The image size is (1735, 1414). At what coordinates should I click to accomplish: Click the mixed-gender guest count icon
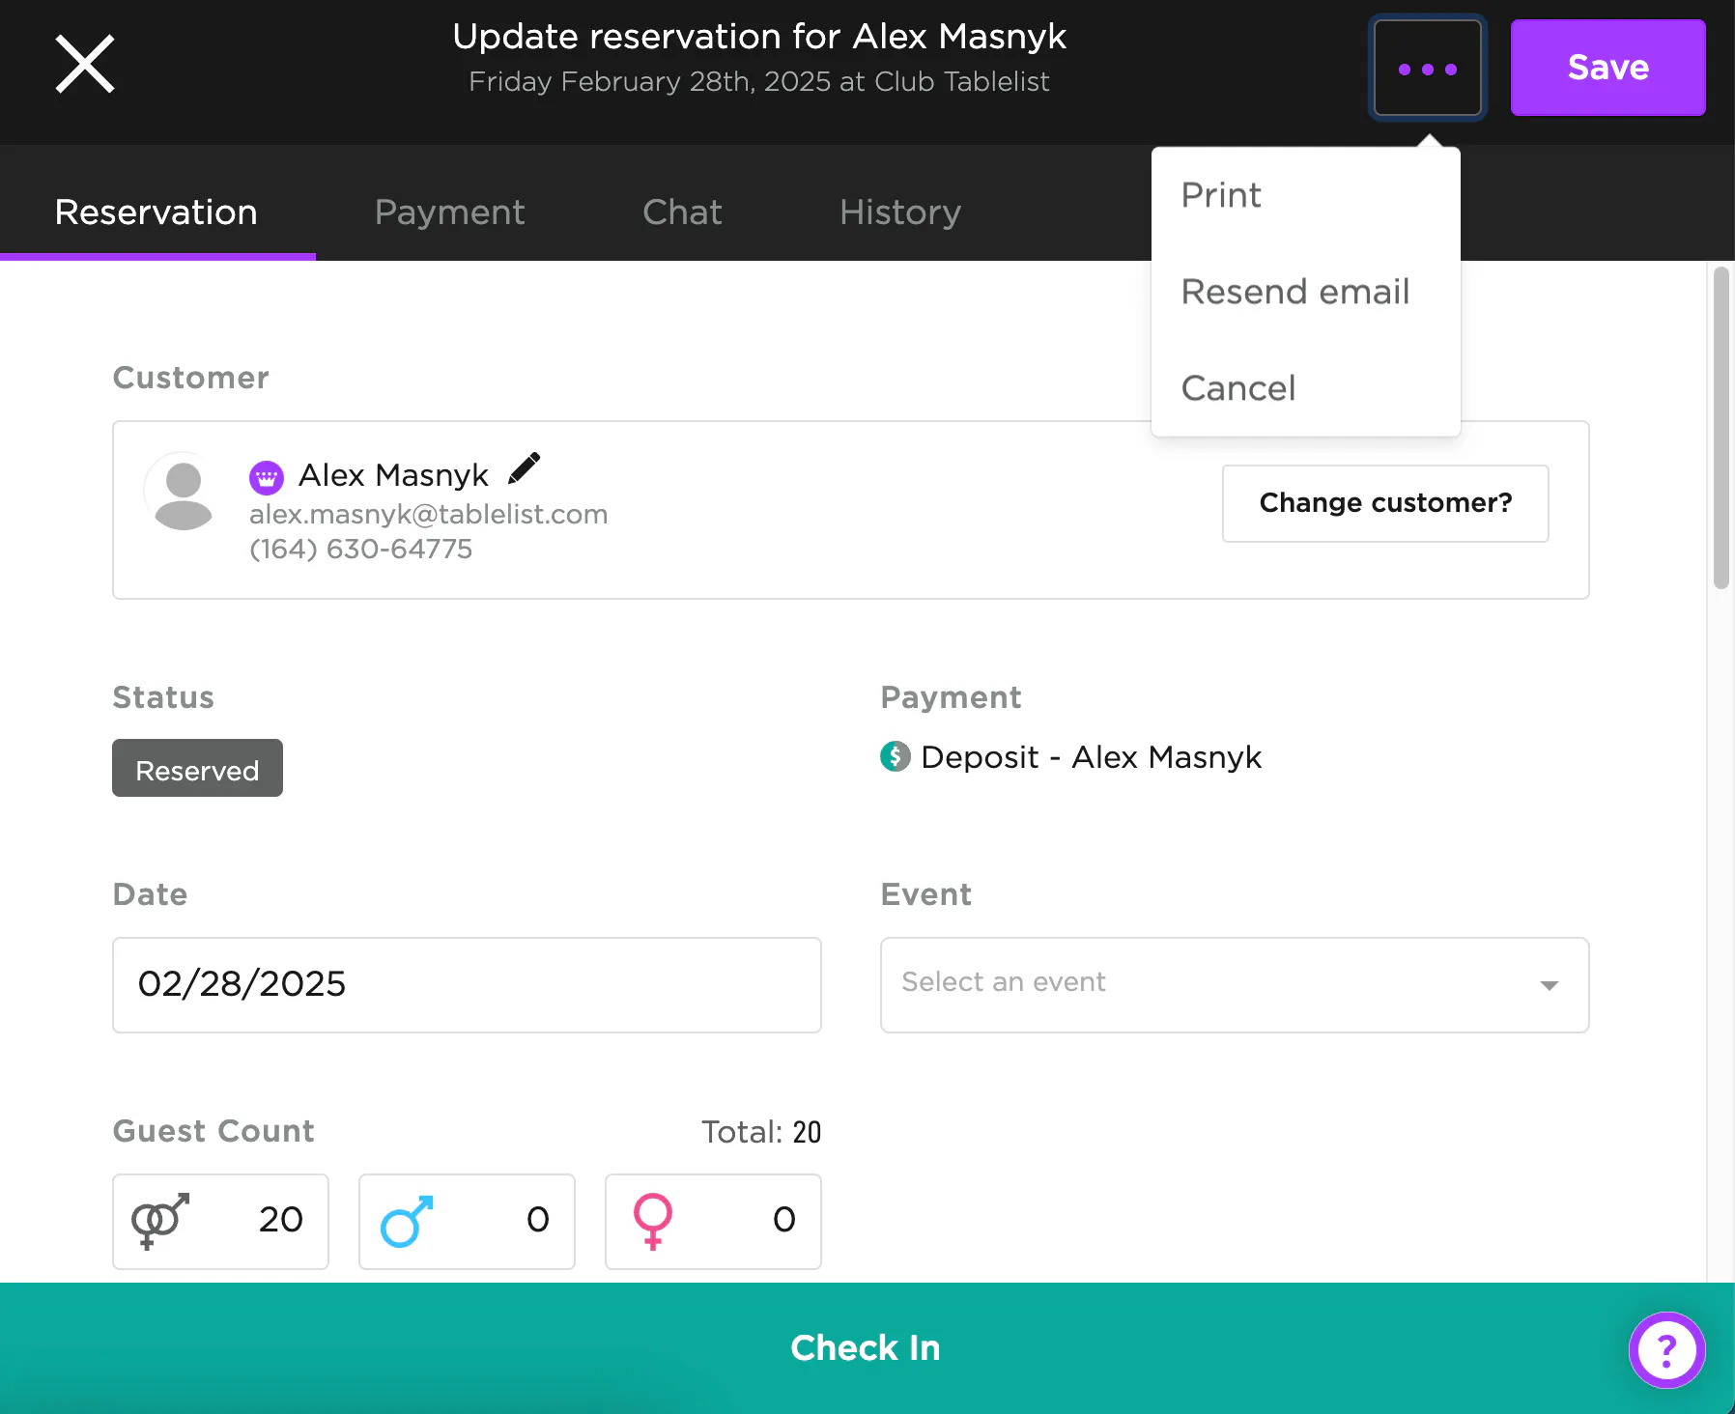pos(159,1221)
